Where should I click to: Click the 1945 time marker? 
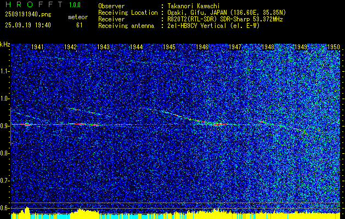pos(169,47)
